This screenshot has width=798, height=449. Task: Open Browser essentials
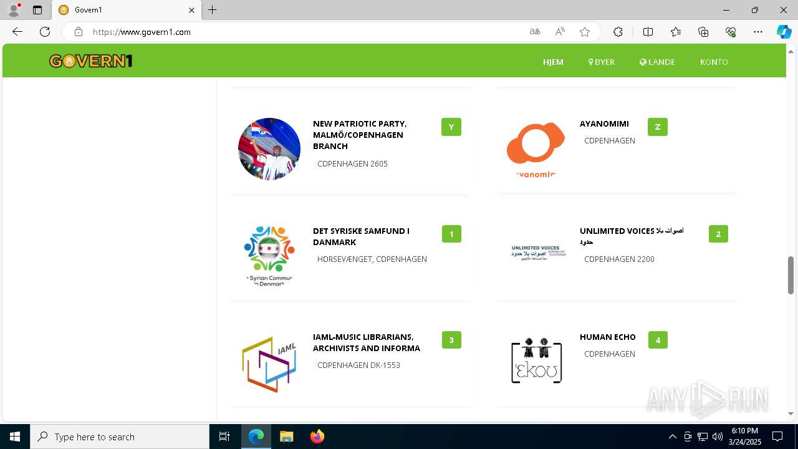tap(731, 32)
